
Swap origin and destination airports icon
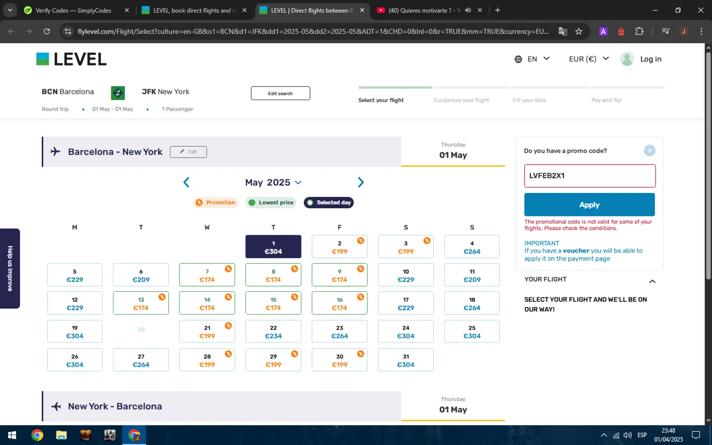[118, 93]
